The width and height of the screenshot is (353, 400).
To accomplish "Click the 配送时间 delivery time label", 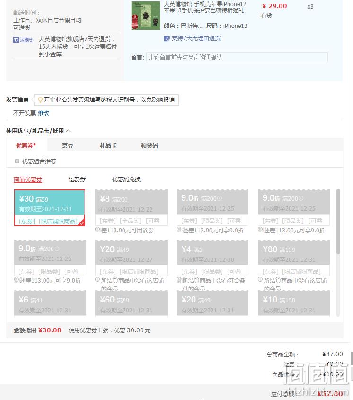I will (x=26, y=12).
